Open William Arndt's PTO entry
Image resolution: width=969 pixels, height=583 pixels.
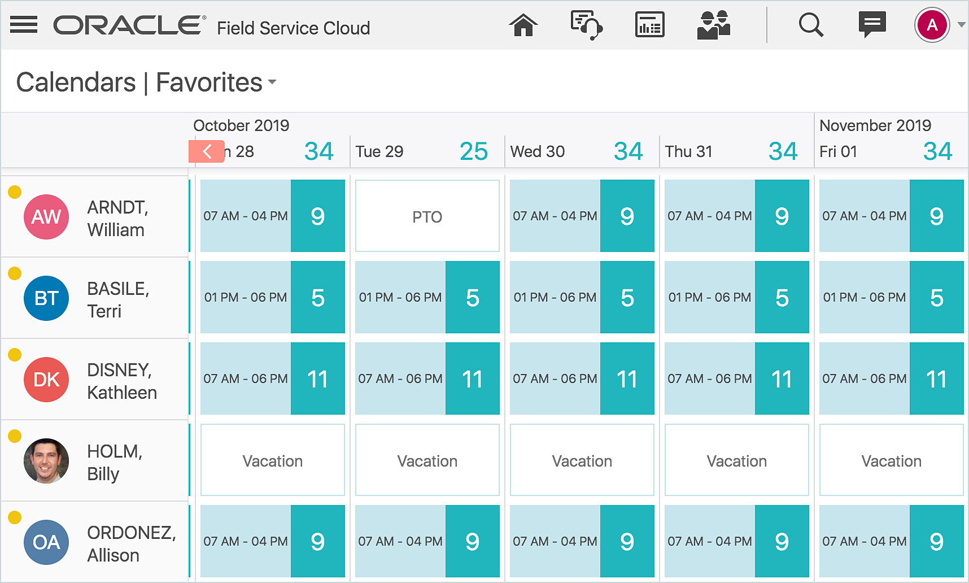427,216
